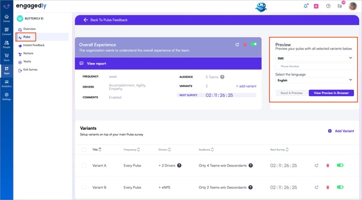This screenshot has width=362, height=200.
Task: Click the help icon beside Only 4 Teams w/o Descendants
Action: point(251,165)
